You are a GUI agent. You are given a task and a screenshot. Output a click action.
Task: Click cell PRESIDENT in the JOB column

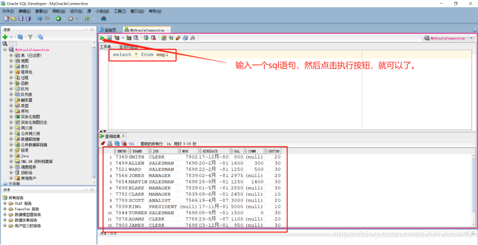pos(162,207)
